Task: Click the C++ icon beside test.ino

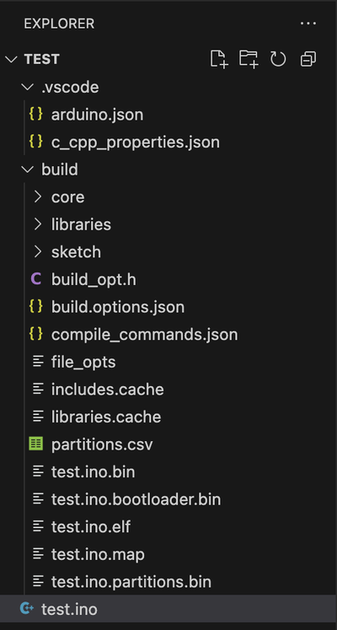Action: click(x=26, y=609)
